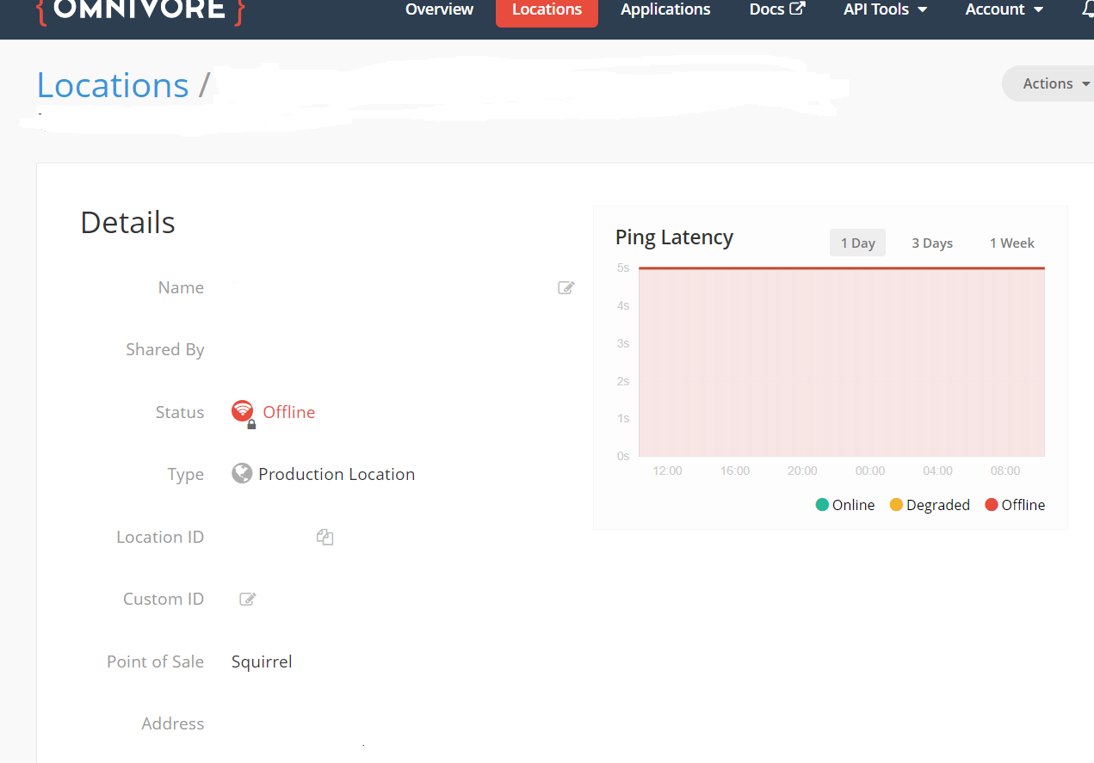Click the Production Location text
Viewport: 1094px width, 763px height.
tap(337, 474)
